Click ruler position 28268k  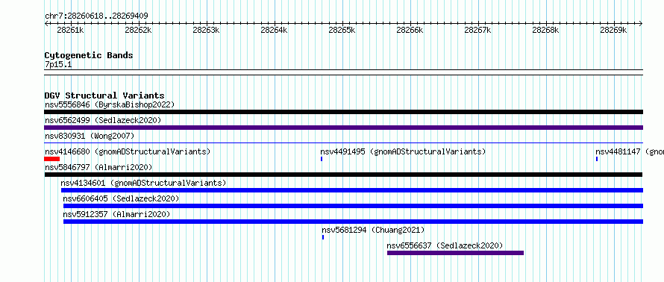[x=546, y=30]
